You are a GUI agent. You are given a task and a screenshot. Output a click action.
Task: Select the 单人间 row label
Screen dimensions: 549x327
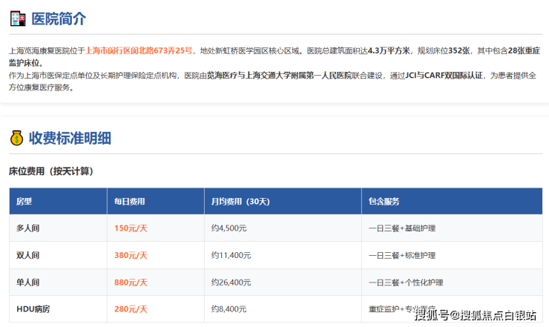click(28, 282)
